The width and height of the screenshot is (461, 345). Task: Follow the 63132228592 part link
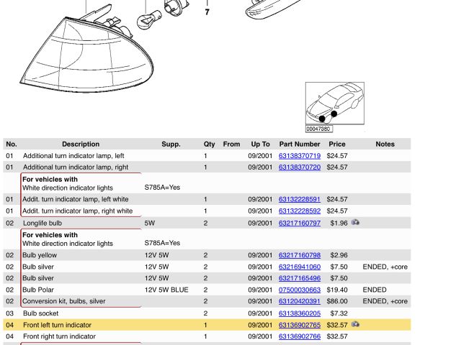tap(299, 211)
